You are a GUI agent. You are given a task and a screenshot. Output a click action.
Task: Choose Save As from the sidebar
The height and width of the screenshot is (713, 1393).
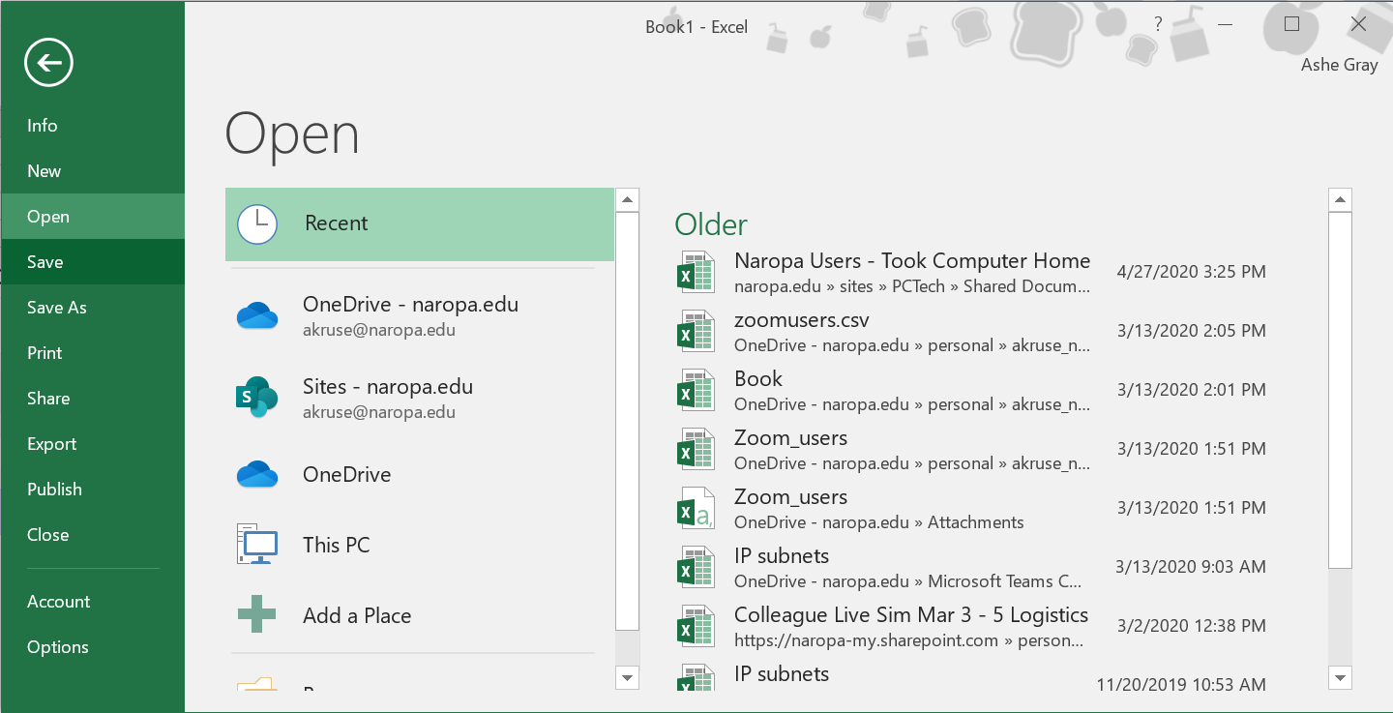point(92,308)
